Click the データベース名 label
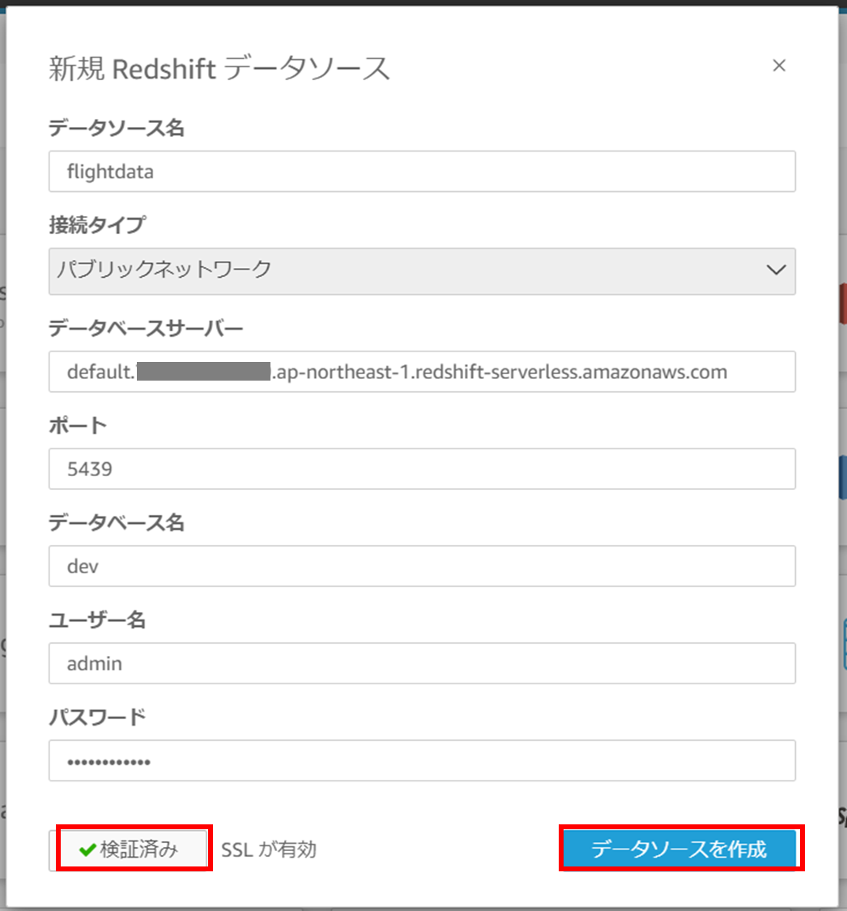This screenshot has width=847, height=911. coord(116,523)
